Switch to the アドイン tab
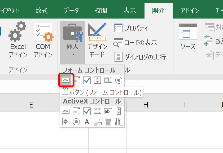Viewport: 223px width, 153px height. click(190, 11)
